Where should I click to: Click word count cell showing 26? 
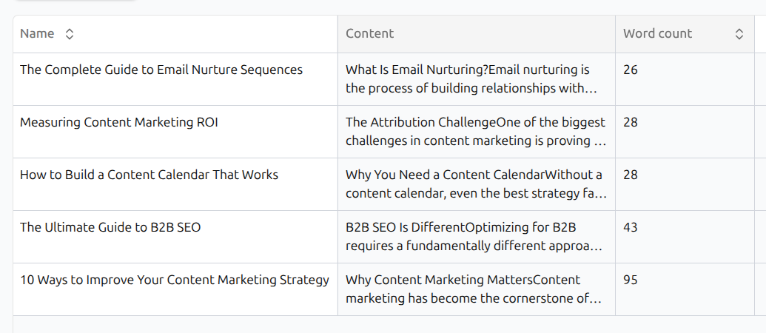[x=631, y=70]
